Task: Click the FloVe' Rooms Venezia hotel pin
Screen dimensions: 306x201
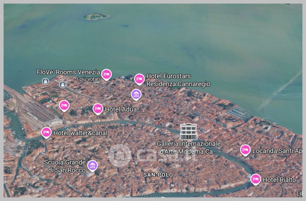Action: click(x=106, y=74)
